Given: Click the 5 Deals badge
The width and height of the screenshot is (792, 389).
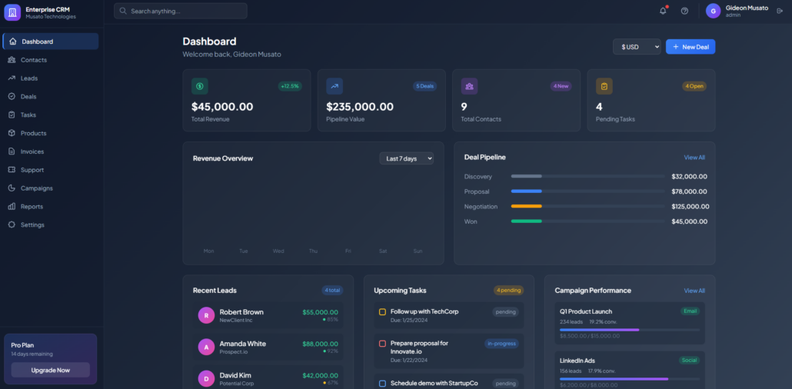Looking at the screenshot, I should click(424, 86).
